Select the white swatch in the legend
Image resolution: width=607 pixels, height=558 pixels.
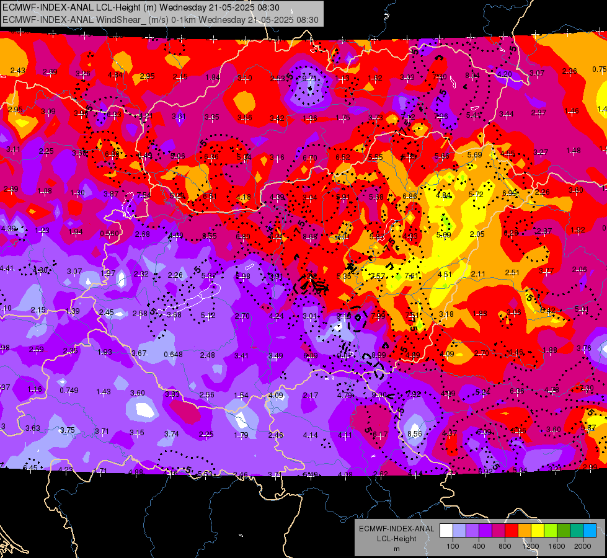coord(446,531)
